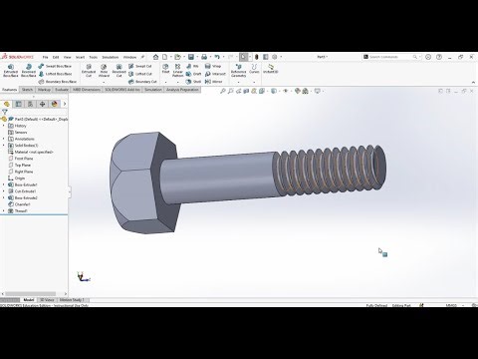The image size is (478, 359).
Task: Save the part with the Save icon
Action: click(x=191, y=57)
